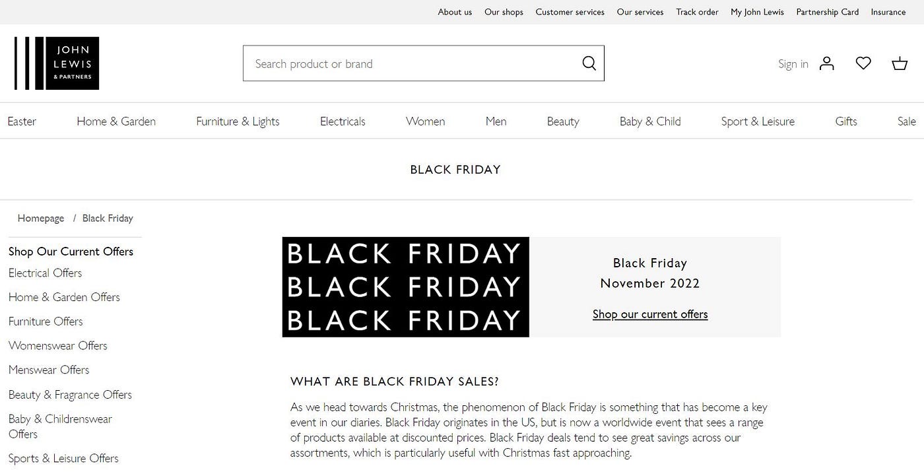The image size is (924, 472).
Task: Open the wishlist heart icon
Action: point(863,63)
